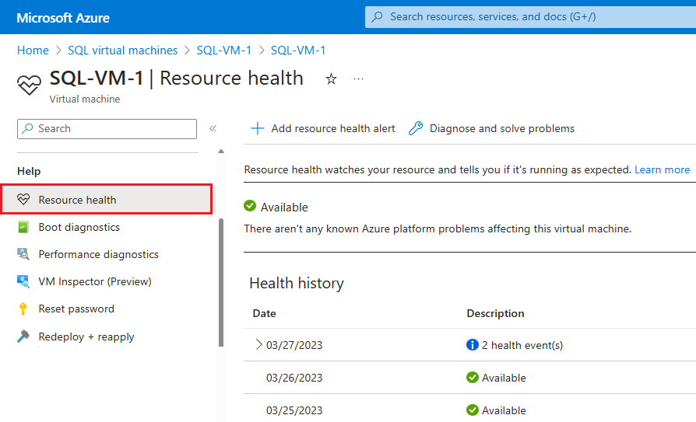Click the Learn more link
This screenshot has height=422, width=696.
click(x=662, y=170)
